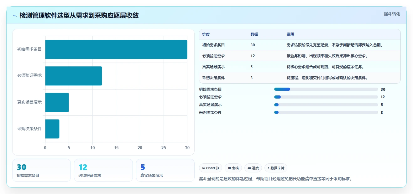Select the Chart.js tag chip
413x194 pixels.
pos(211,168)
